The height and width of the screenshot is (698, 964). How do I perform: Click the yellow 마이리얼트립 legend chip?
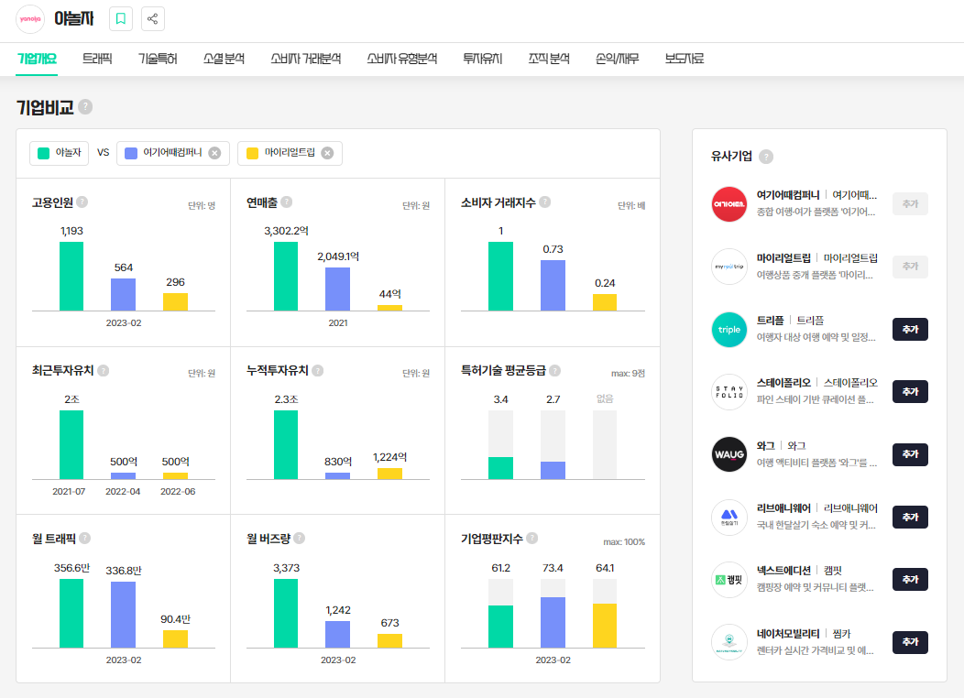(x=290, y=153)
